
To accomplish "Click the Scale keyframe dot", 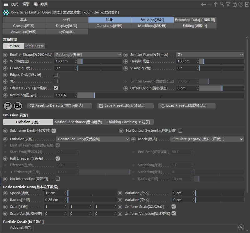I will (x=5, y=207).
